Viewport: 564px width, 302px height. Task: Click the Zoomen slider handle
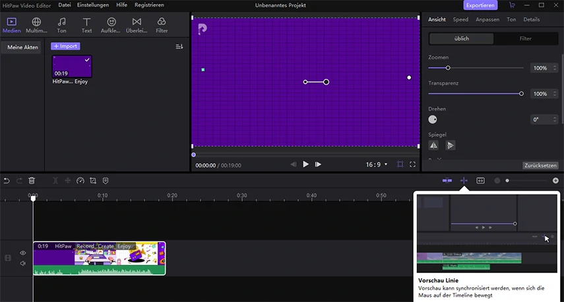[x=448, y=68]
